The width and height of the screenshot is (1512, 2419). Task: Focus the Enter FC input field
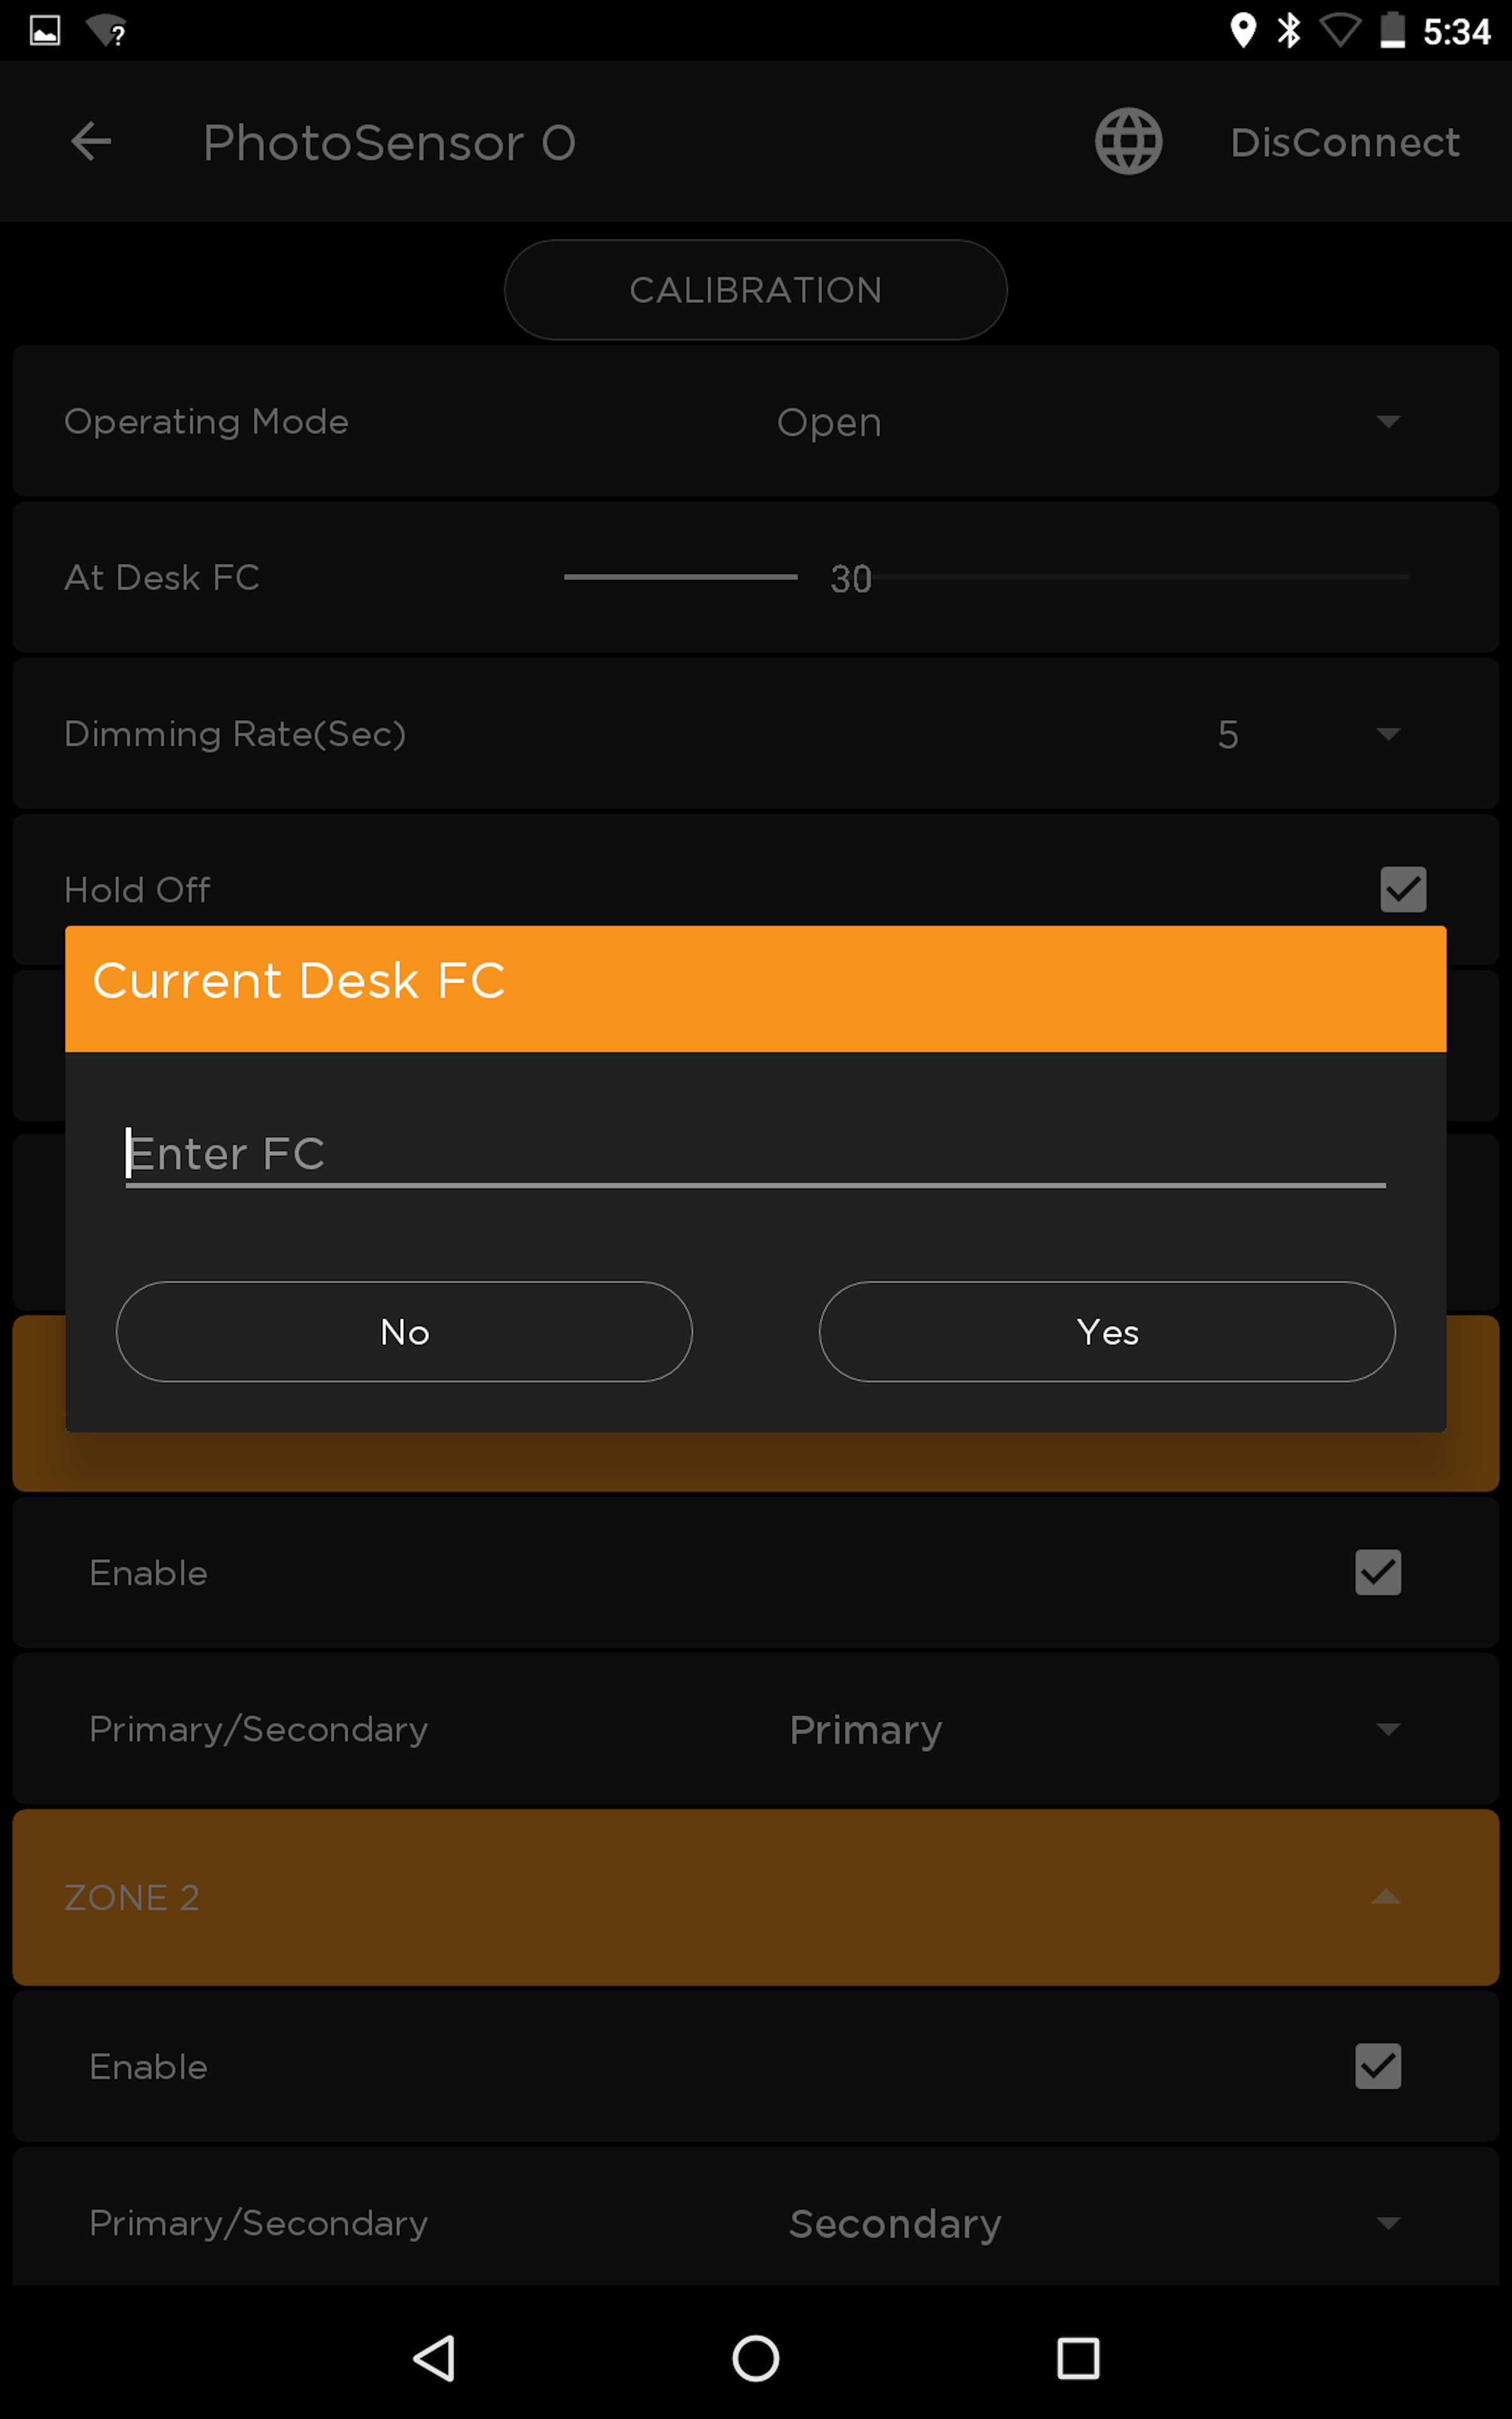(755, 1153)
